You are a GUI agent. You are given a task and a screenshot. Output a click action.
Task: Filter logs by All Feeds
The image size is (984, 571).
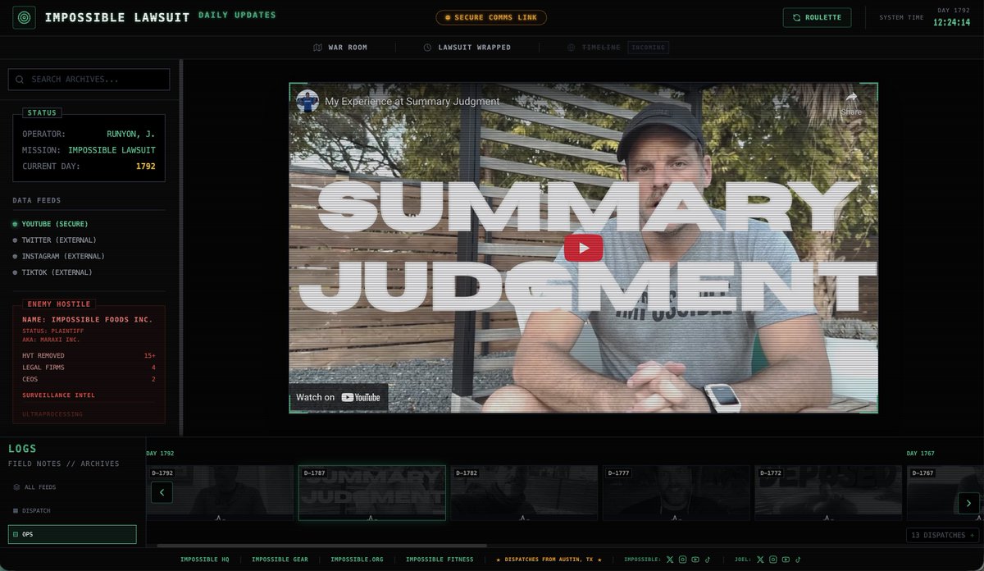pos(72,487)
